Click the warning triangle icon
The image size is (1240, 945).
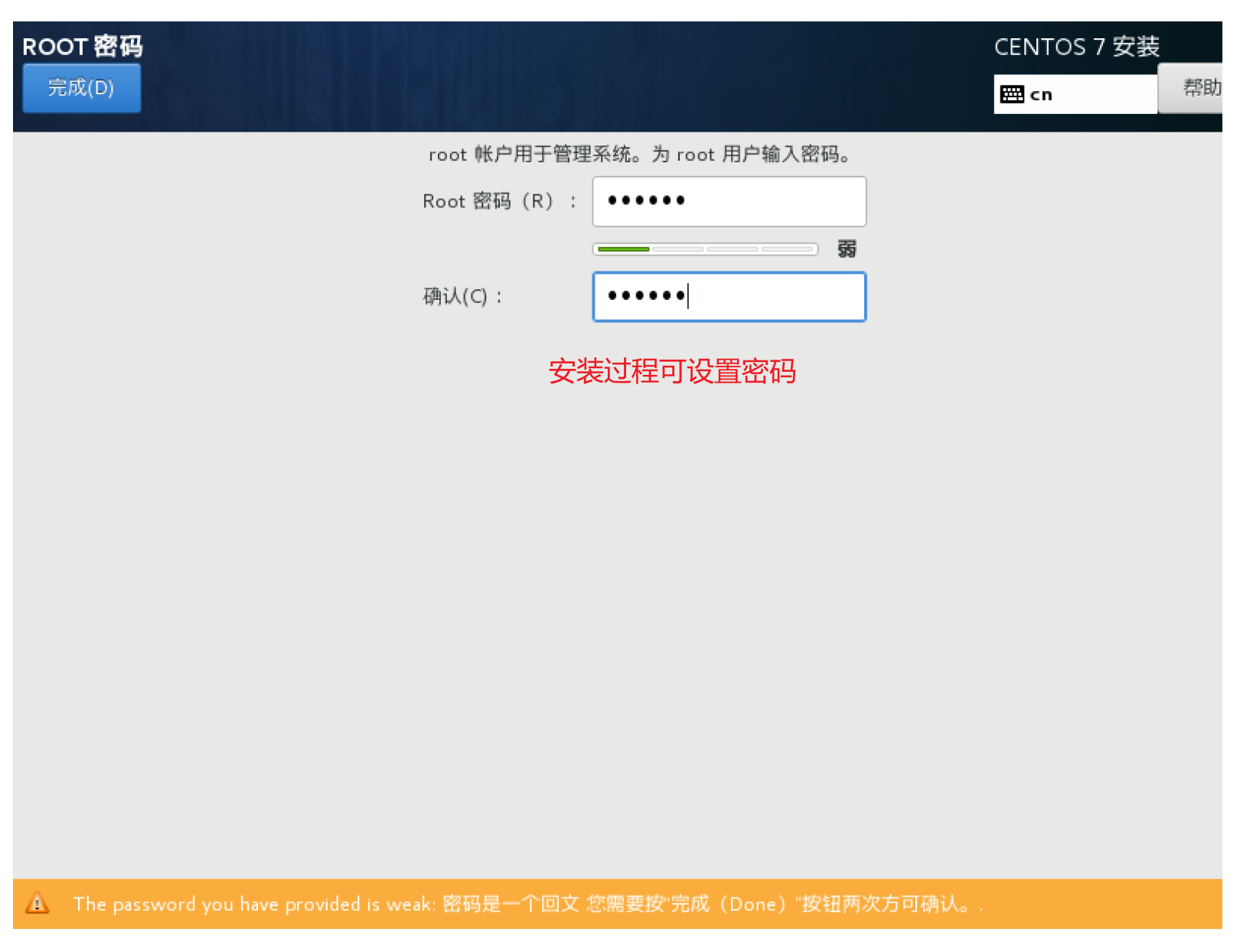(x=37, y=904)
